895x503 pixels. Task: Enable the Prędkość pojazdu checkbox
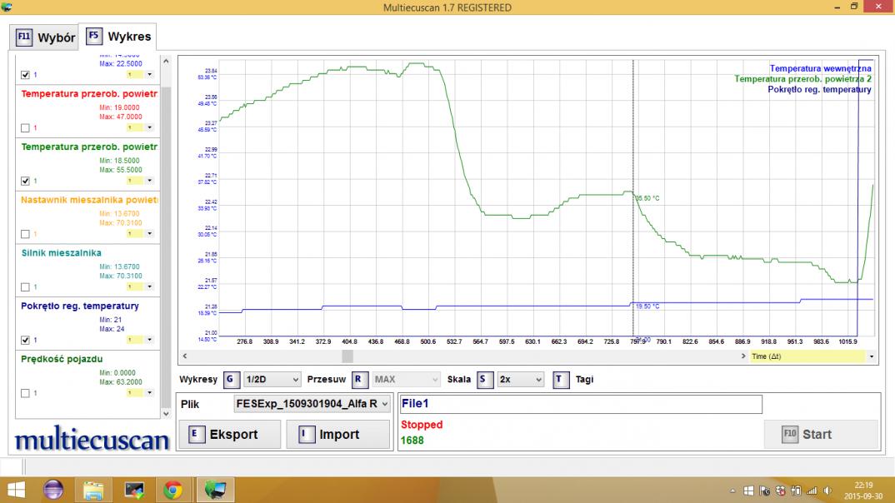[x=25, y=393]
